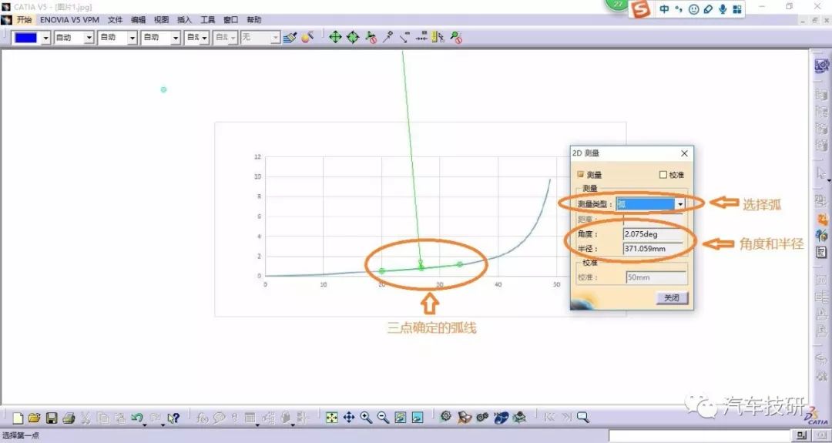This screenshot has height=443, width=832.
Task: Open the fourth narrow 自动 dropdown
Action: 197,38
